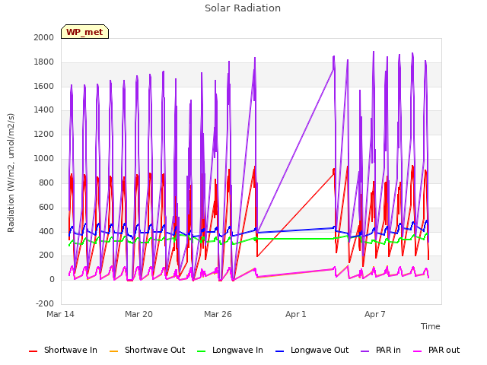Click the 800 y-axis tick label

[x=46, y=182]
